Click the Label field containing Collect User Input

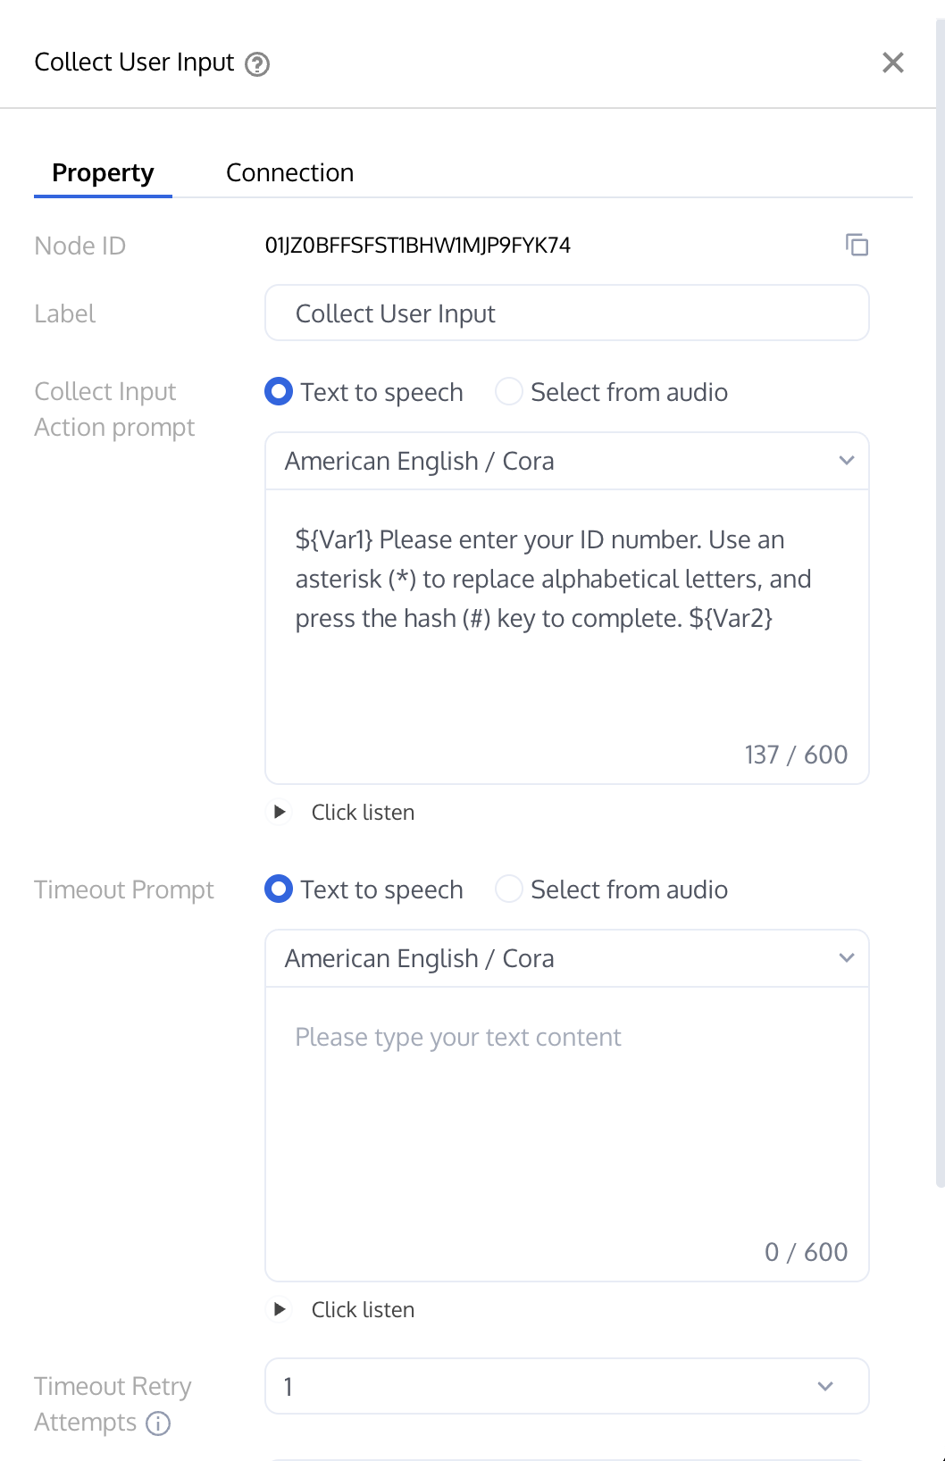pyautogui.click(x=566, y=313)
